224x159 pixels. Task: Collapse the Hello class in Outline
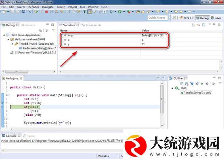point(172,88)
